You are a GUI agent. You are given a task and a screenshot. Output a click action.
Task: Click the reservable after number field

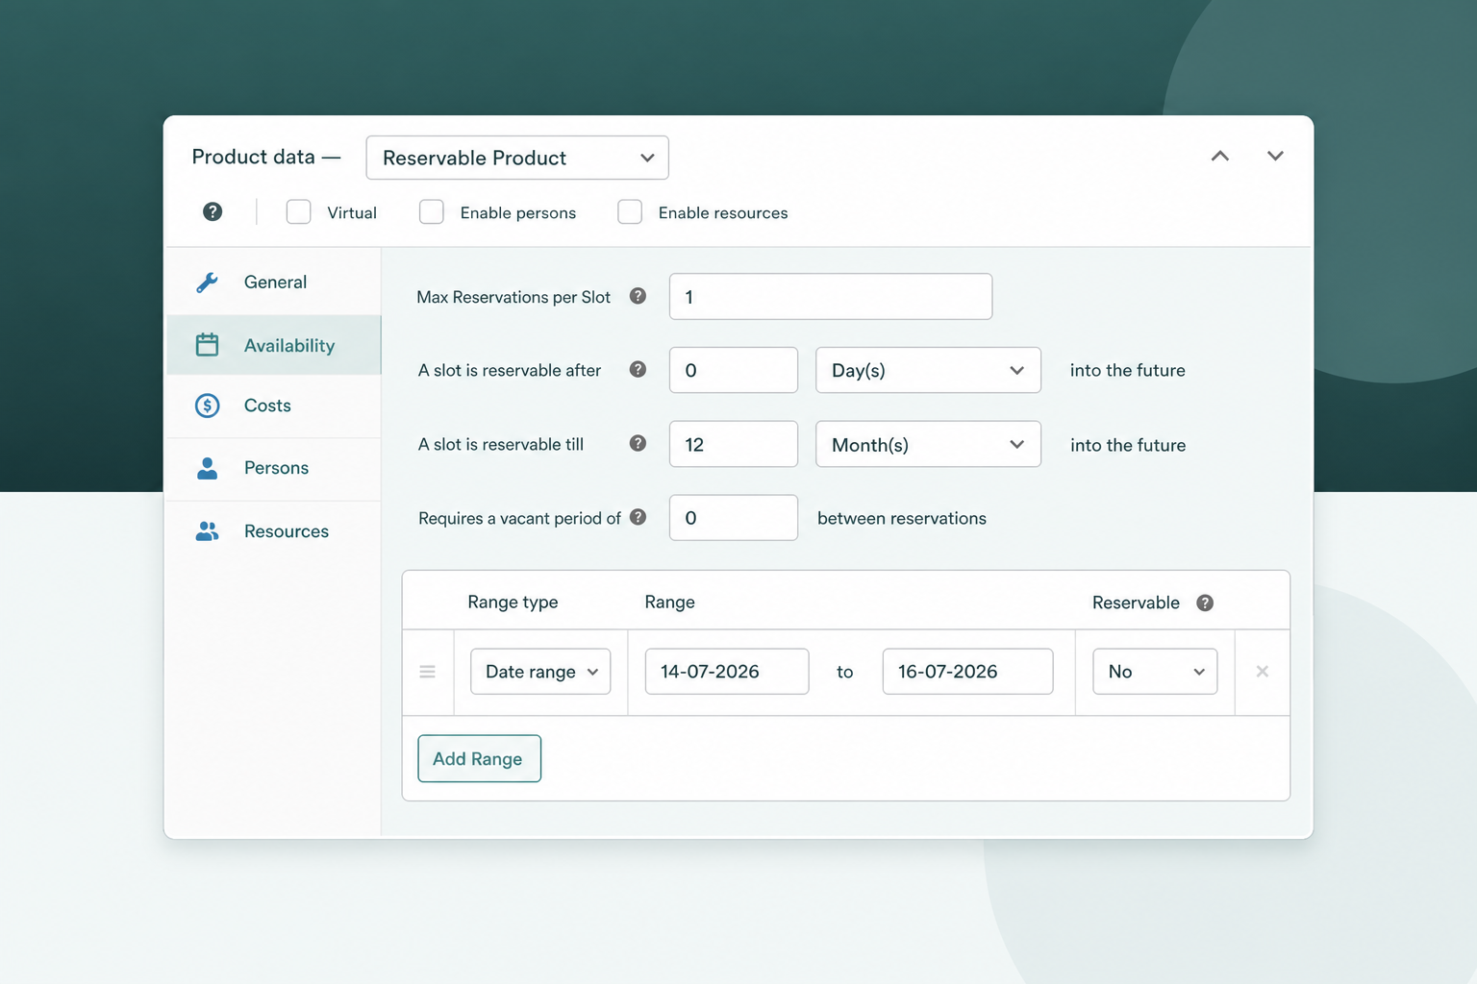[x=734, y=370]
